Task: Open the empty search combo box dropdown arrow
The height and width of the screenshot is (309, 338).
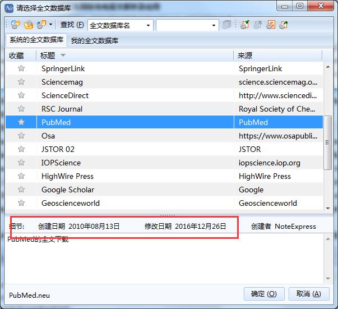Action: coord(214,25)
